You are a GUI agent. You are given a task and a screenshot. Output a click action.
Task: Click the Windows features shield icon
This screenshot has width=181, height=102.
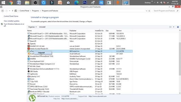click(x=2, y=24)
